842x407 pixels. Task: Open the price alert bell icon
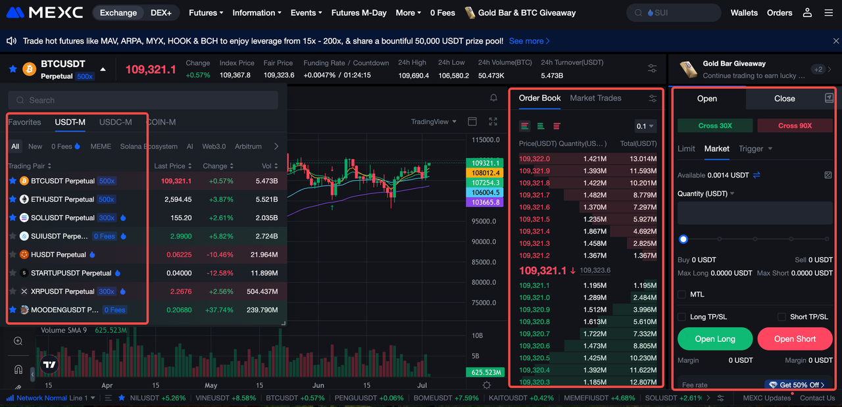[494, 98]
